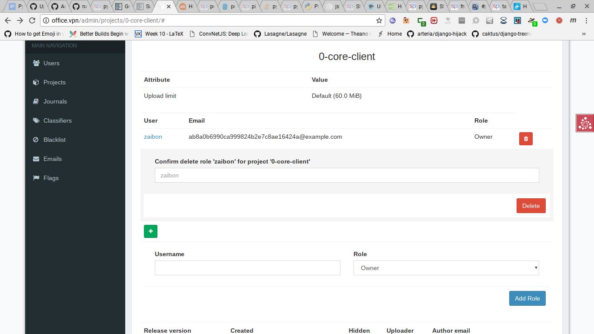Image resolution: width=594 pixels, height=334 pixels.
Task: Open 'Week 10 - LaTeX' bookmark
Action: [x=159, y=33]
